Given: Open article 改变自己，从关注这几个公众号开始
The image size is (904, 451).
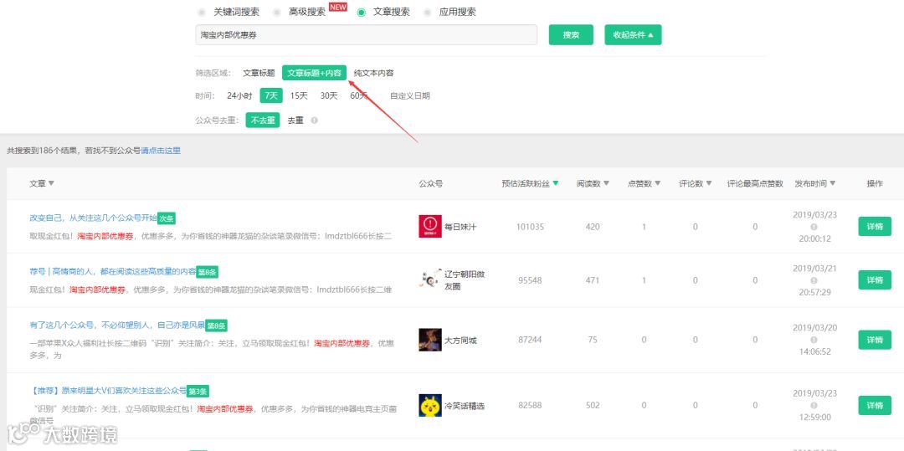Looking at the screenshot, I should pyautogui.click(x=94, y=218).
